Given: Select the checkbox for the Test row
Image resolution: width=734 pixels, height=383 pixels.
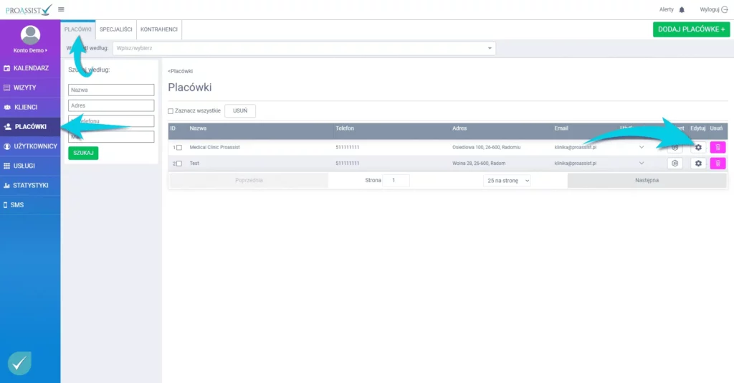Looking at the screenshot, I should [x=179, y=164].
